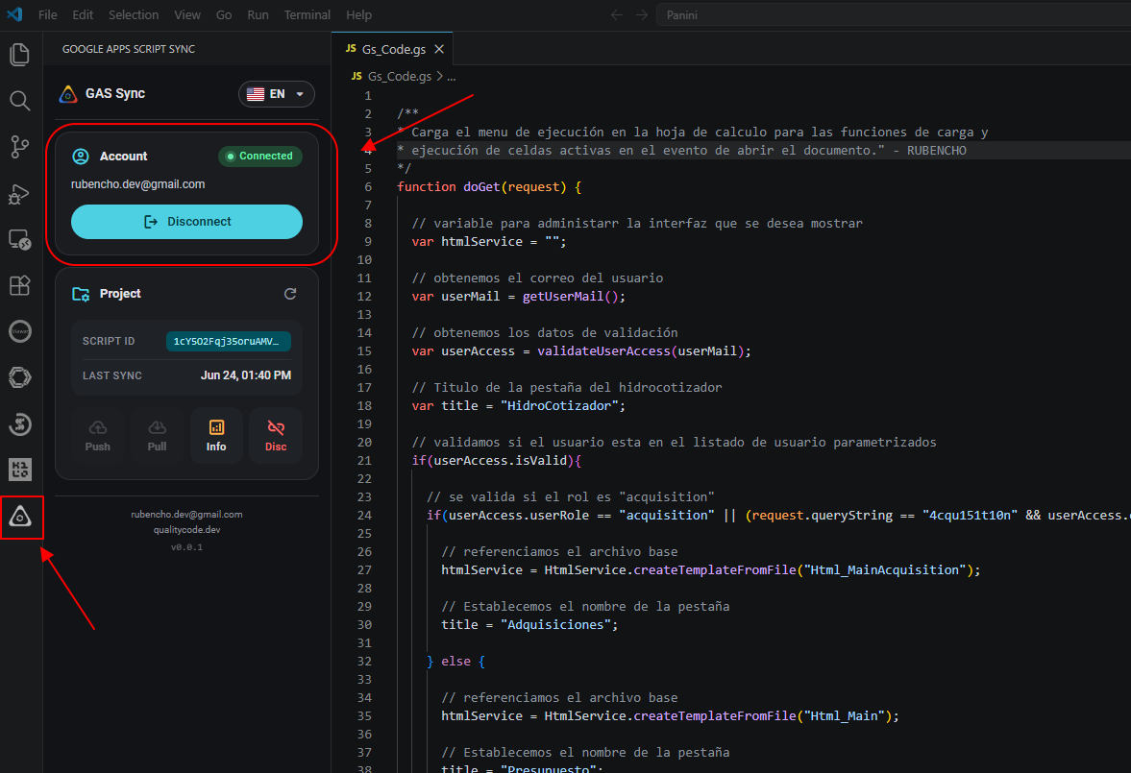1131x773 pixels.
Task: Go back with the navigation arrow
Action: click(x=617, y=14)
